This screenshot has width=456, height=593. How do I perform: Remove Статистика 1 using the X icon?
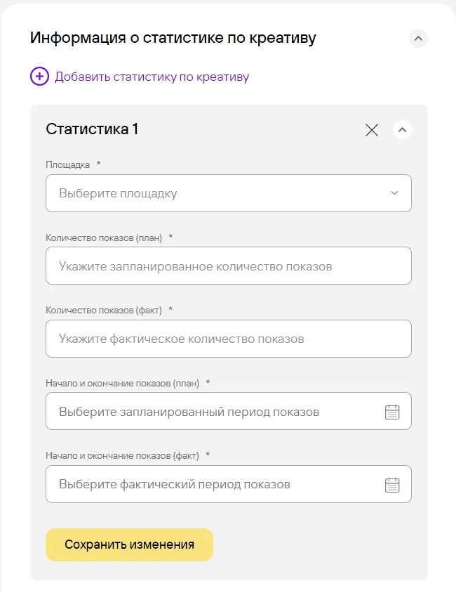pos(372,130)
